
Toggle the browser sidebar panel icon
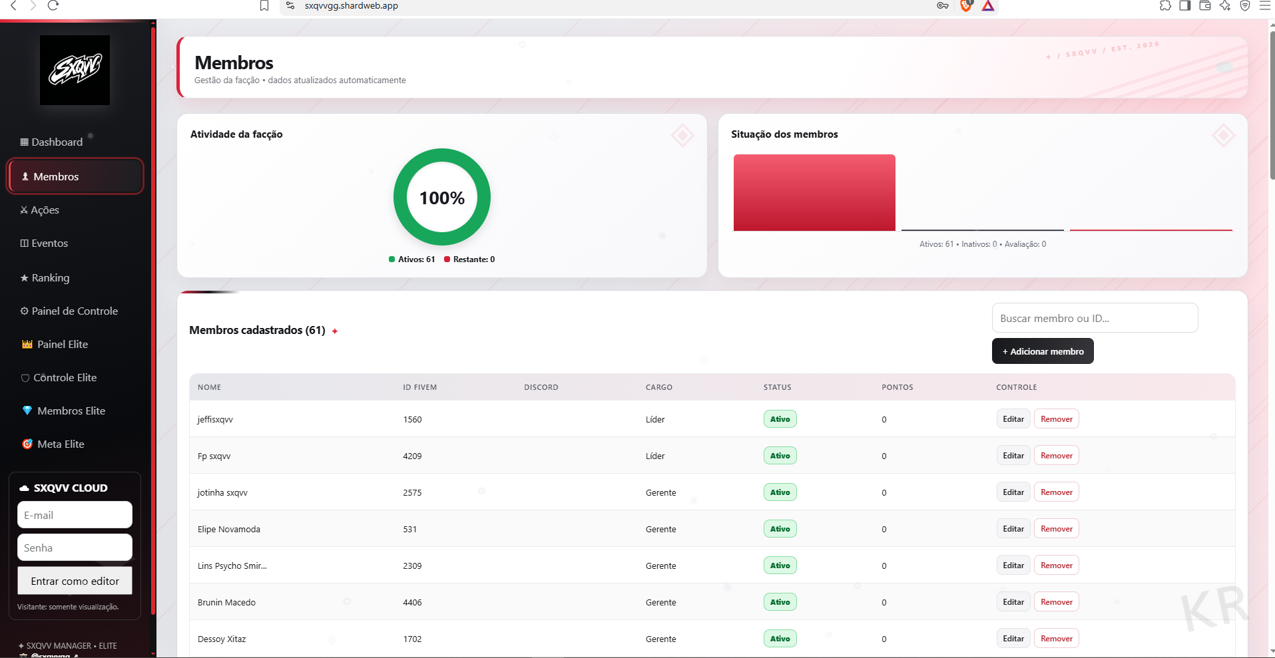point(1185,5)
